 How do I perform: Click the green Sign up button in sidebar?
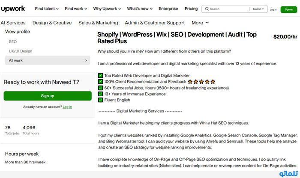(x=48, y=96)
